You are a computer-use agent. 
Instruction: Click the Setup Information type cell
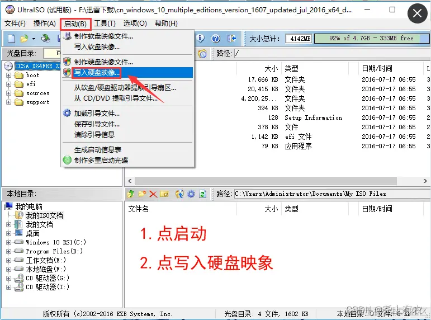coord(314,117)
